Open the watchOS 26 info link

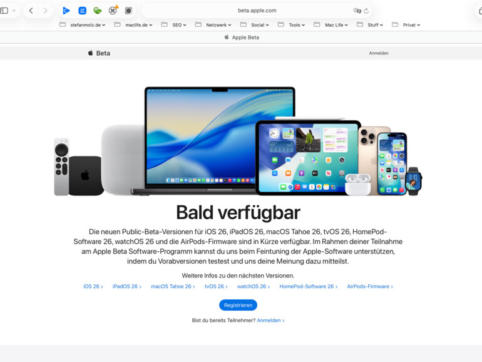point(254,286)
